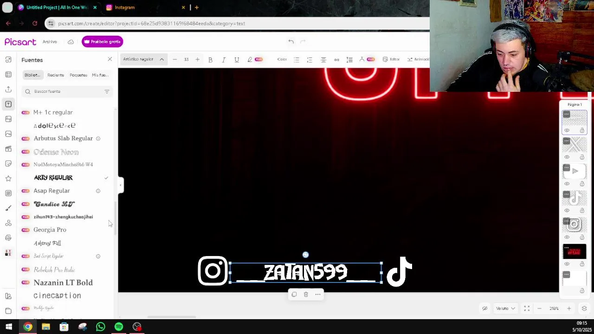
Task: Undo the last action
Action: 291,42
